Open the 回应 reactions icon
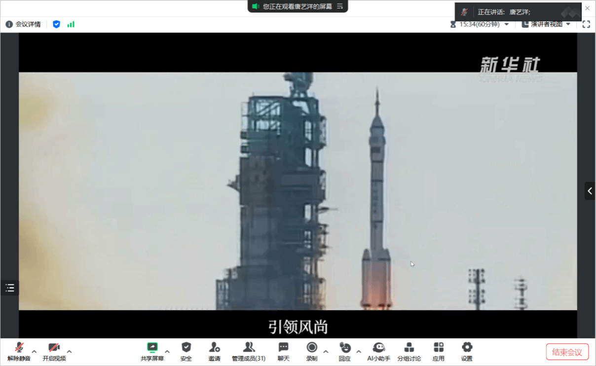 [x=345, y=352]
